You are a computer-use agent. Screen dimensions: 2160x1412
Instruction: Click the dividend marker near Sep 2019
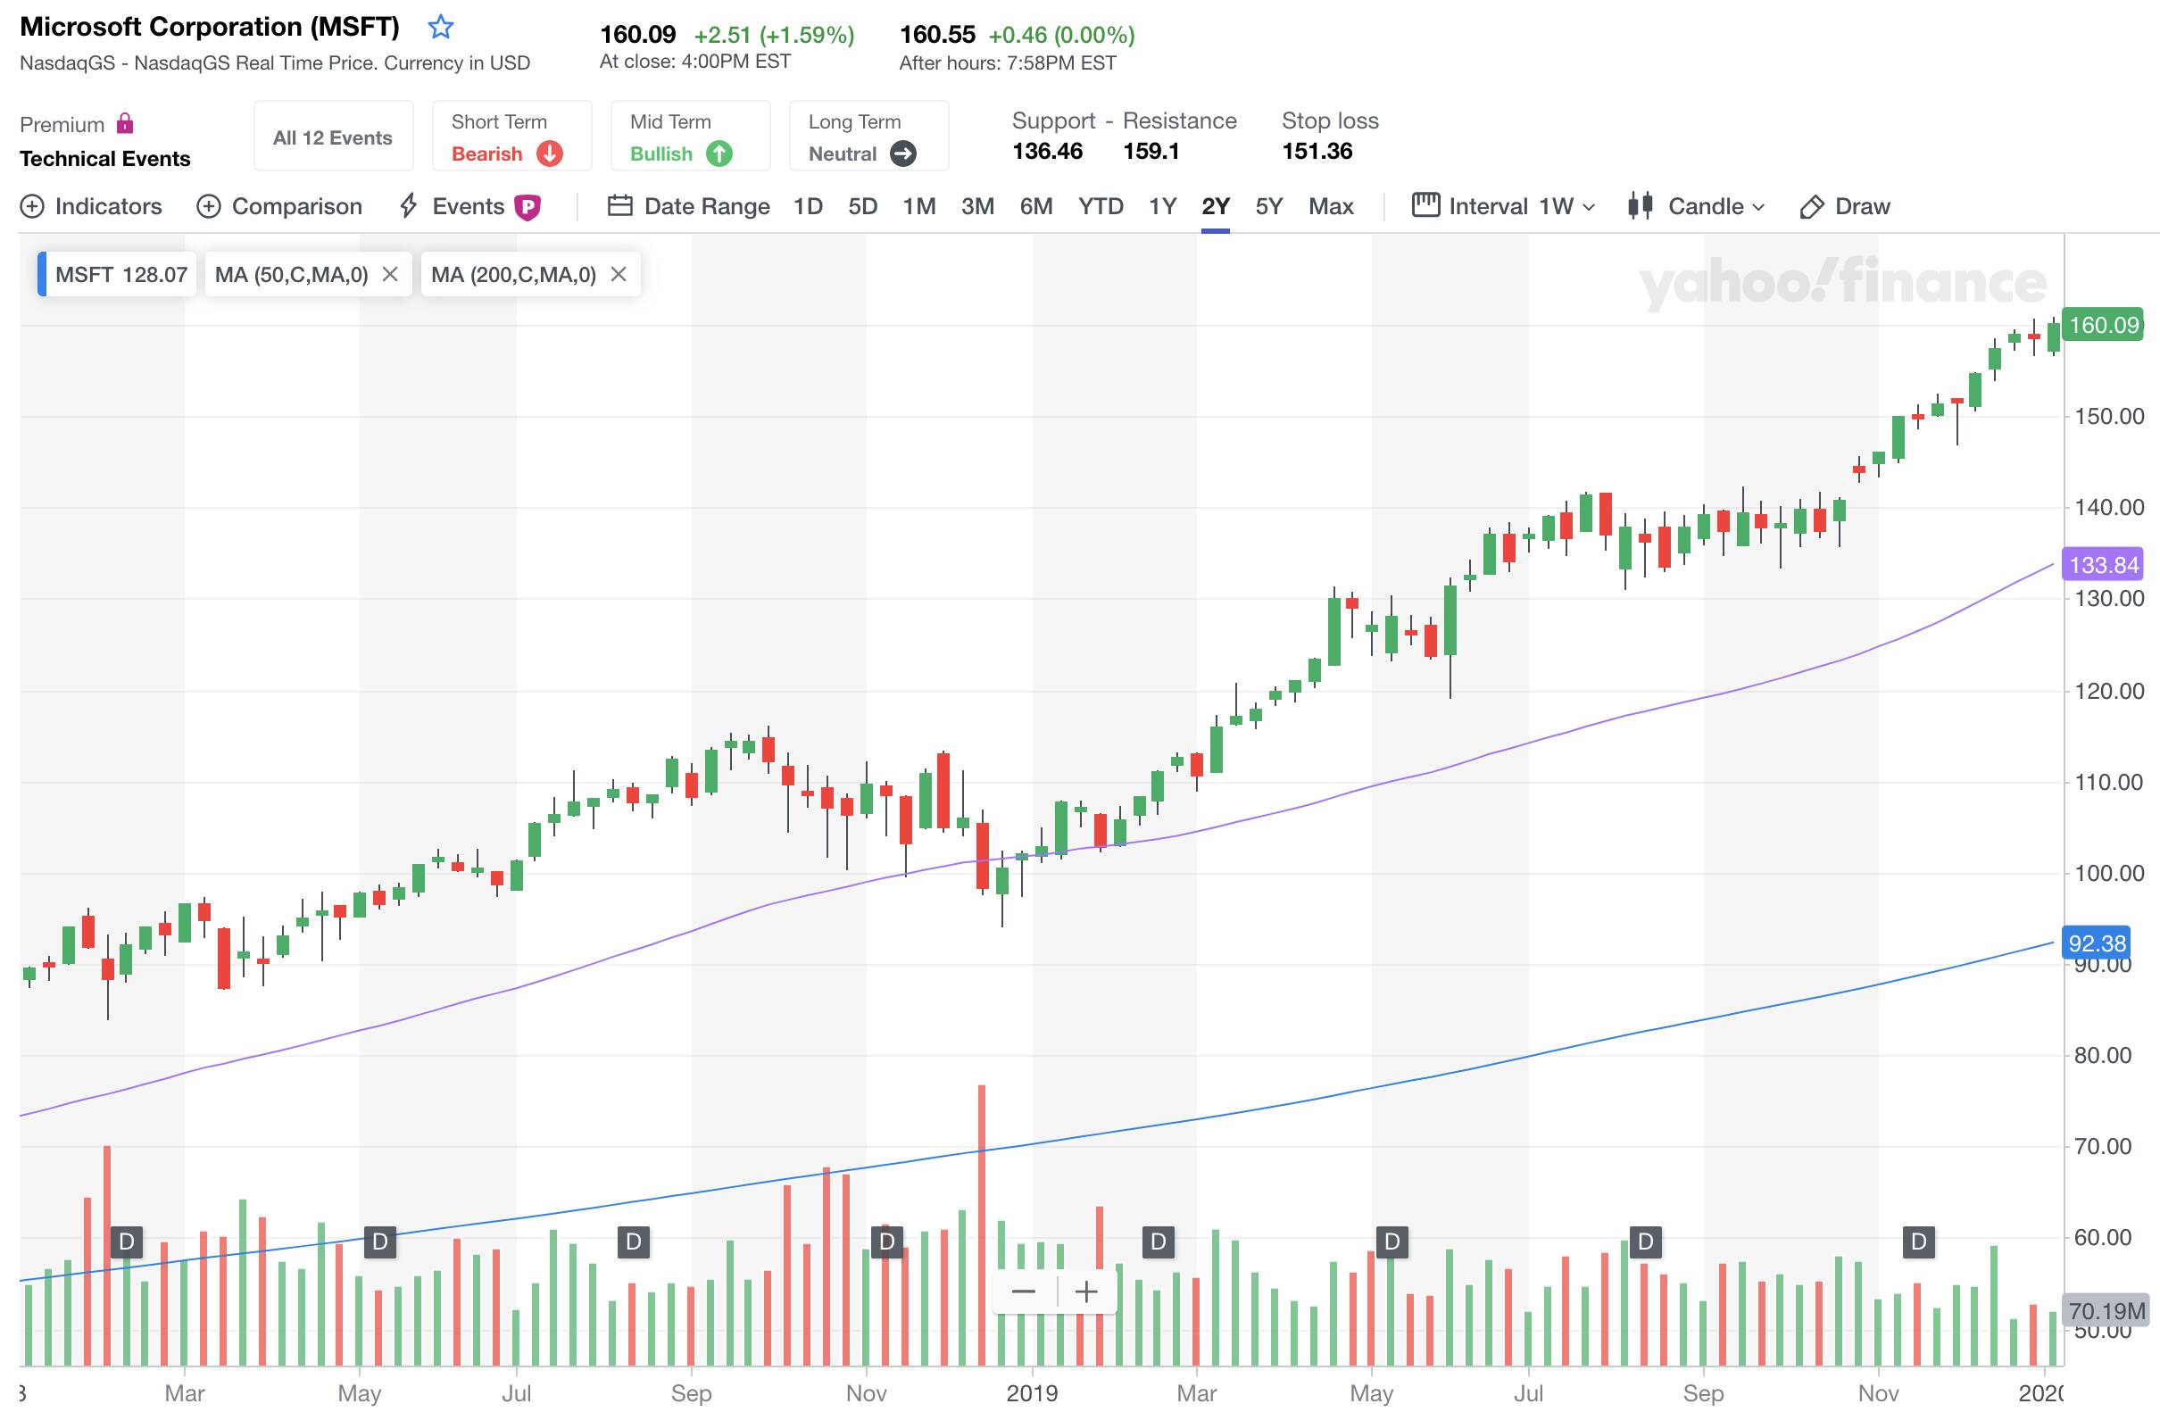[x=1645, y=1242]
